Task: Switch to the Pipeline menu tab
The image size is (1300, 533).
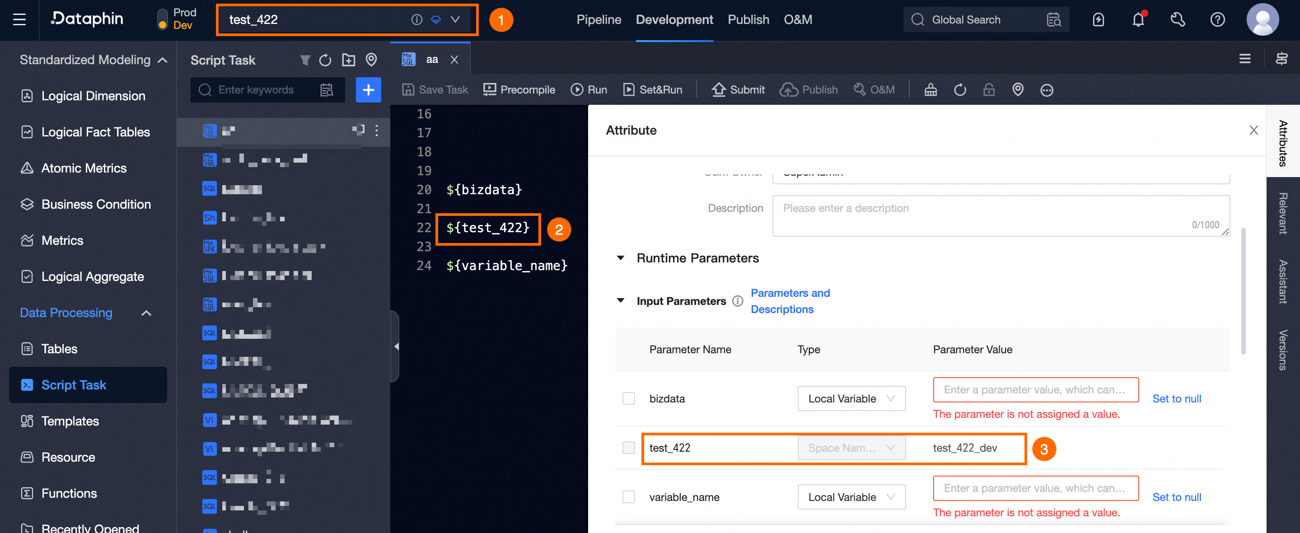Action: pyautogui.click(x=599, y=20)
